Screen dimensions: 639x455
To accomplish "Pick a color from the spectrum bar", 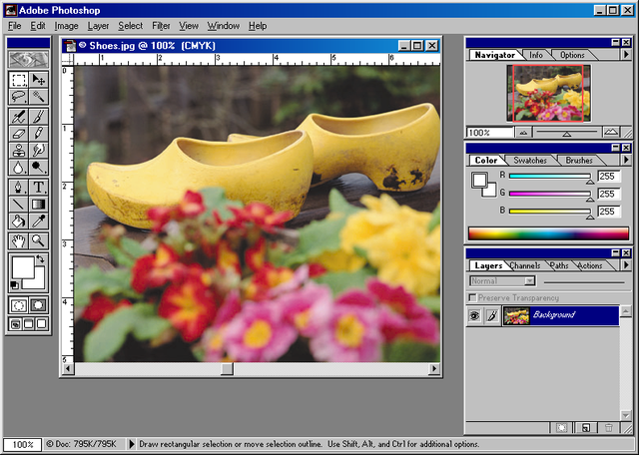I will (548, 233).
